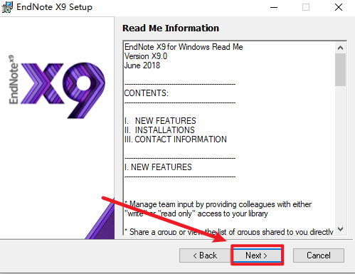Click the Read Me Information heading

point(171,28)
